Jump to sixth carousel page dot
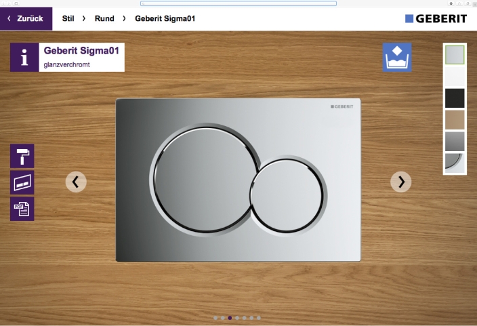Screen dimensions: 477x326 pos(251,318)
